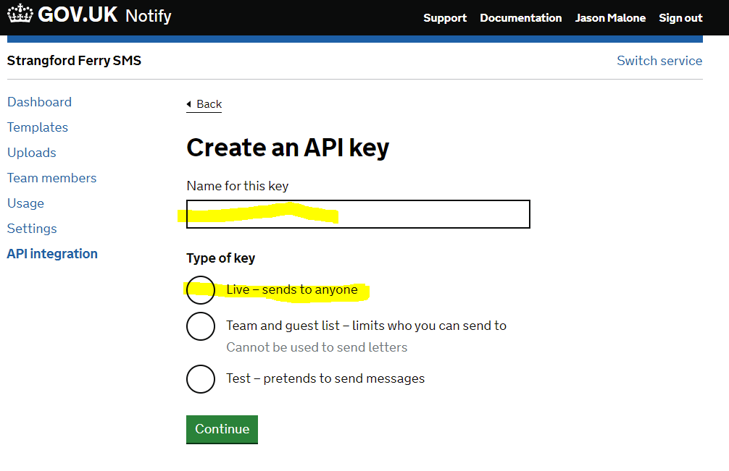Open the Support page

(445, 17)
